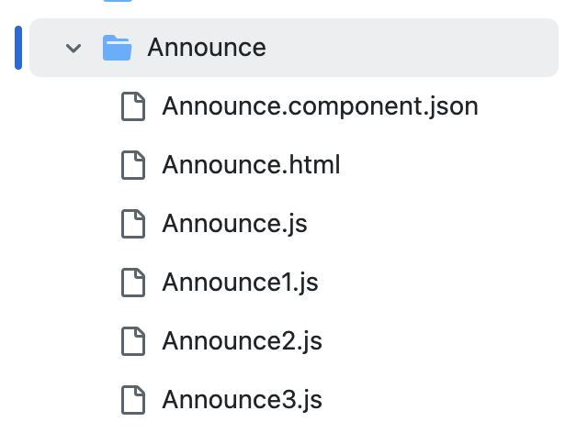Click the blue selection indicator bar

tap(18, 48)
